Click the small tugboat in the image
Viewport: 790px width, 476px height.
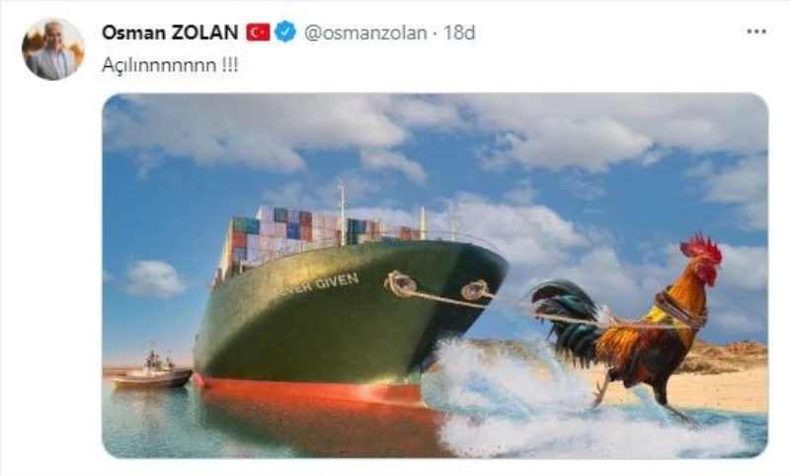point(152,370)
